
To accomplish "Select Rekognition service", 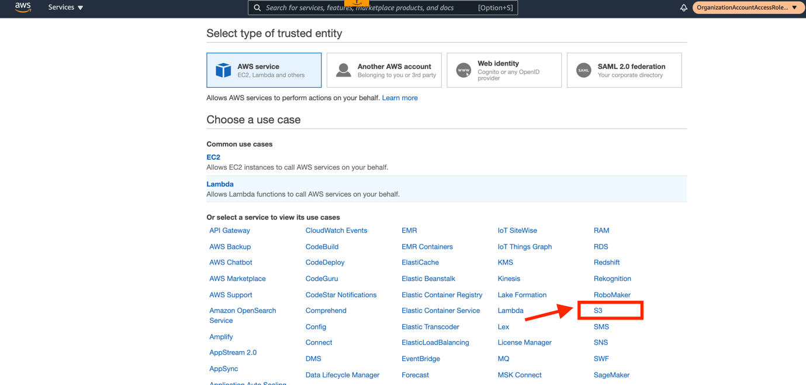I will [613, 279].
